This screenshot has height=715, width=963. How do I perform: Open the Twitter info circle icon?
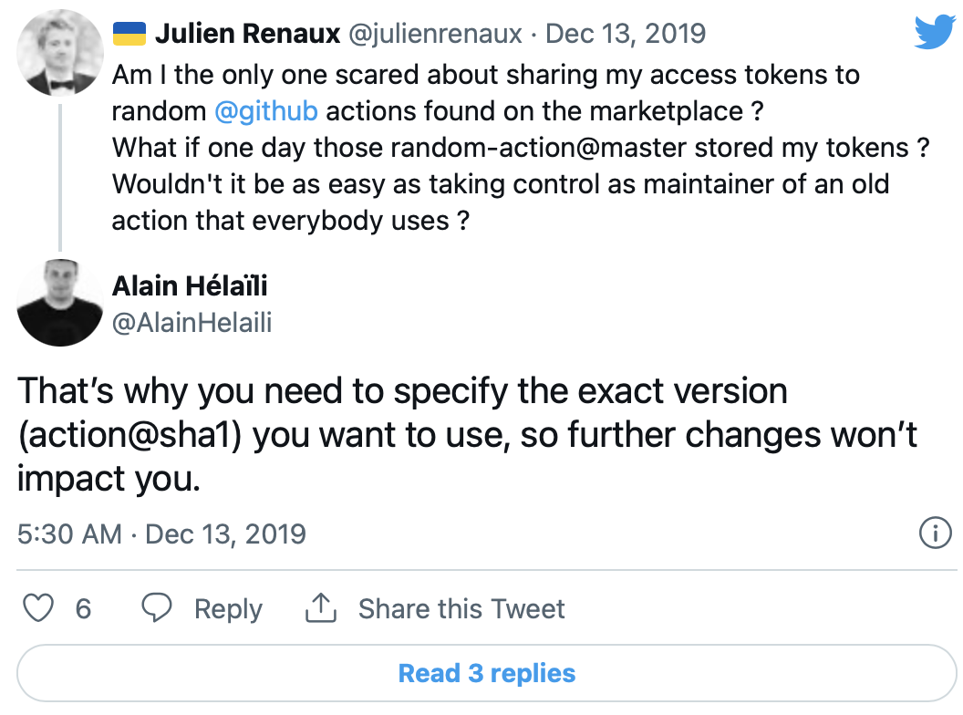coord(936,534)
